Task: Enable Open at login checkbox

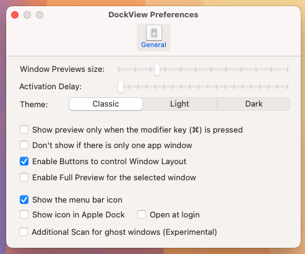Action: [142, 214]
